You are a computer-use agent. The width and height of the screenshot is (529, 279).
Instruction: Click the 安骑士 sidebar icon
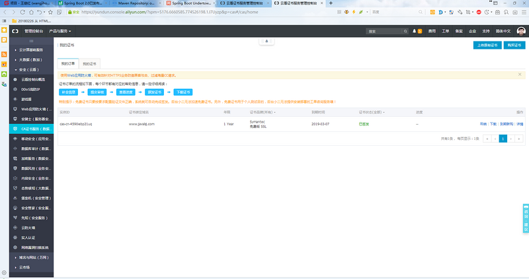pos(15,119)
